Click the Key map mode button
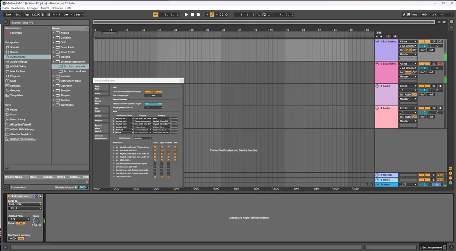This screenshot has width=456, height=251. (x=414, y=14)
